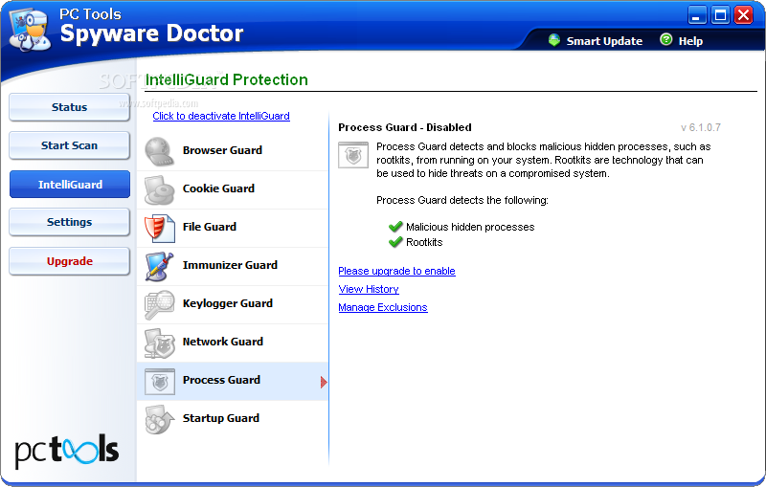
Task: Select Immunizer Guard label
Action: [230, 265]
